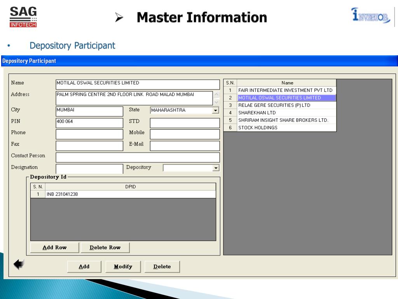The height and width of the screenshot is (299, 398).
Task: Click the empty Fax input field
Action: [x=89, y=146]
